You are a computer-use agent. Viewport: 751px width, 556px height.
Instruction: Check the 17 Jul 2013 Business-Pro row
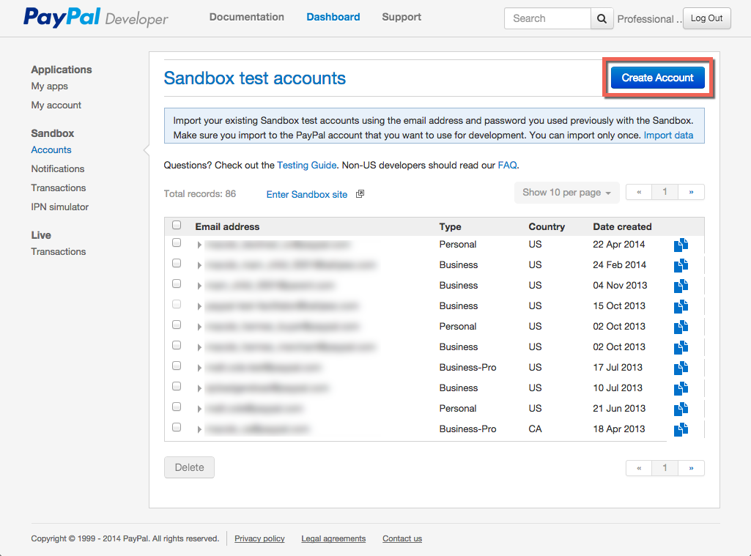pos(177,366)
